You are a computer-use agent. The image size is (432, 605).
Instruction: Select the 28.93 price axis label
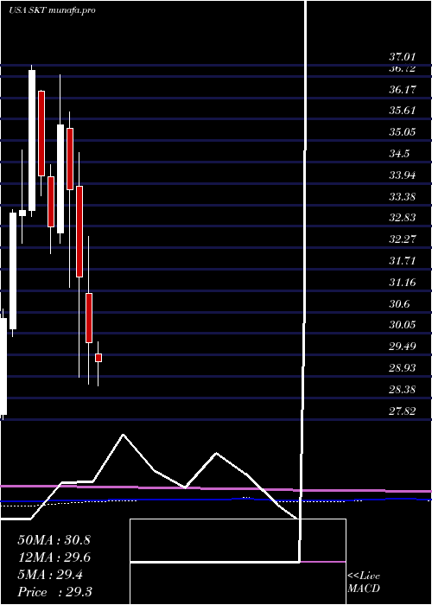[402, 368]
